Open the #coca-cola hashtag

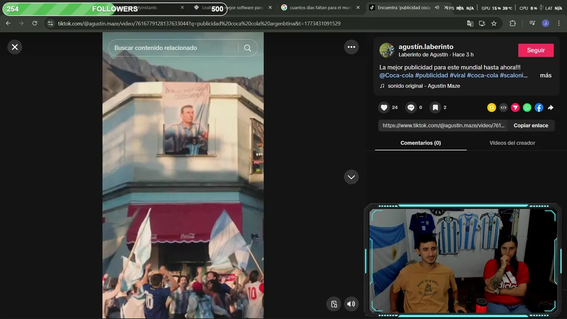pyautogui.click(x=482, y=75)
